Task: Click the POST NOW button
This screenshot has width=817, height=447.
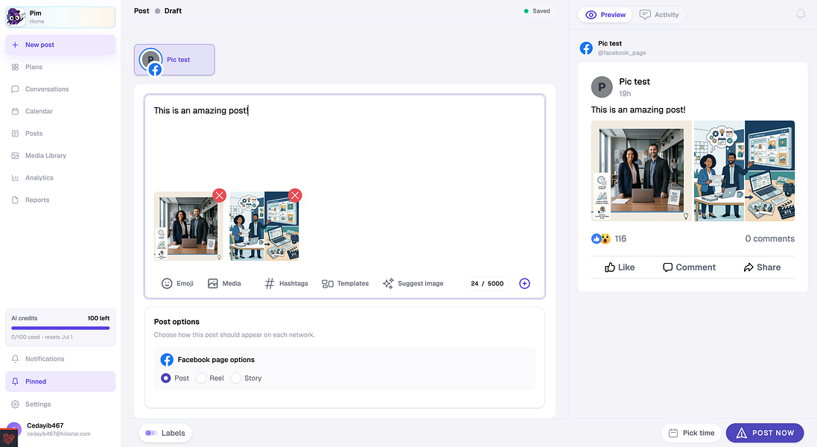Action: click(765, 433)
